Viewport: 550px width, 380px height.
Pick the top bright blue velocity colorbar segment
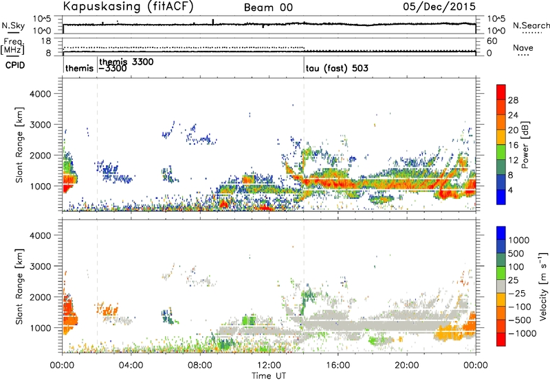pyautogui.click(x=501, y=233)
